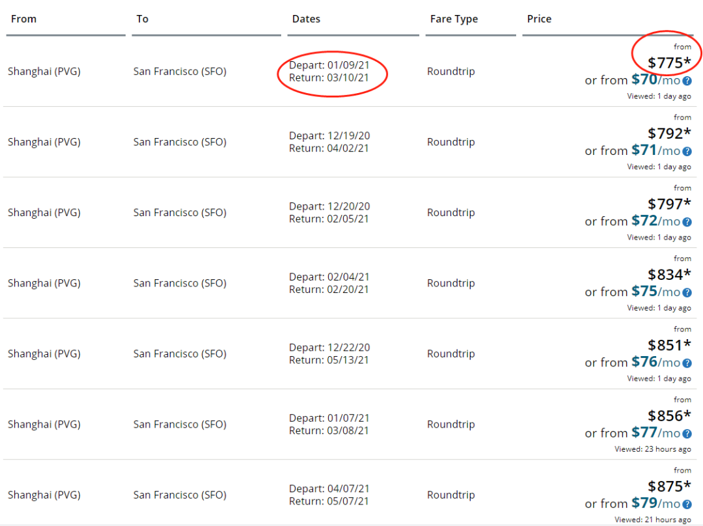Click the Fare Type column header

click(x=454, y=19)
